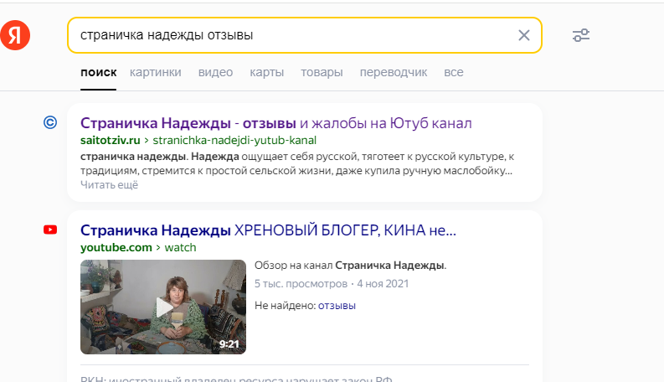Open the youtube watch path link
The width and height of the screenshot is (664, 382).
click(180, 247)
